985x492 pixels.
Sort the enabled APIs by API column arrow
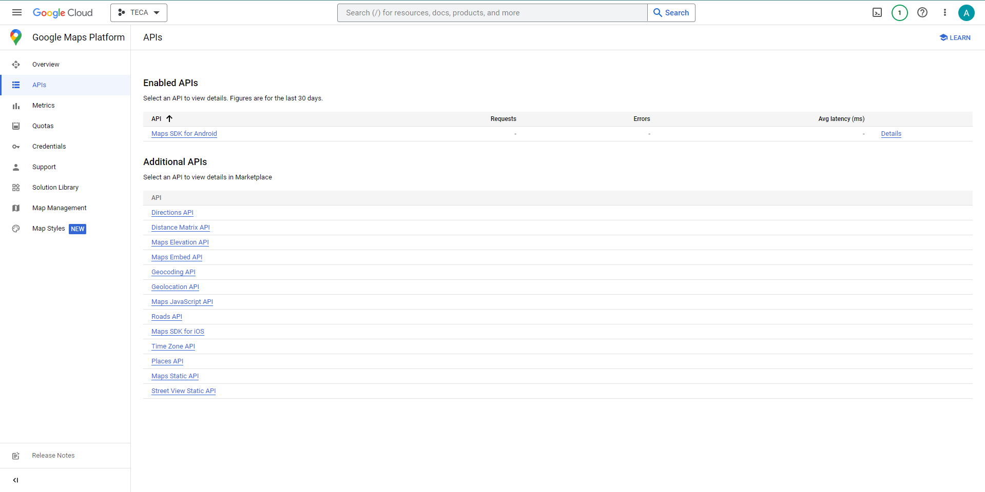169,119
